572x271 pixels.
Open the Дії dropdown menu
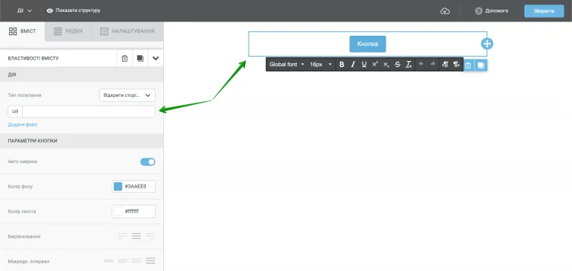tap(24, 10)
